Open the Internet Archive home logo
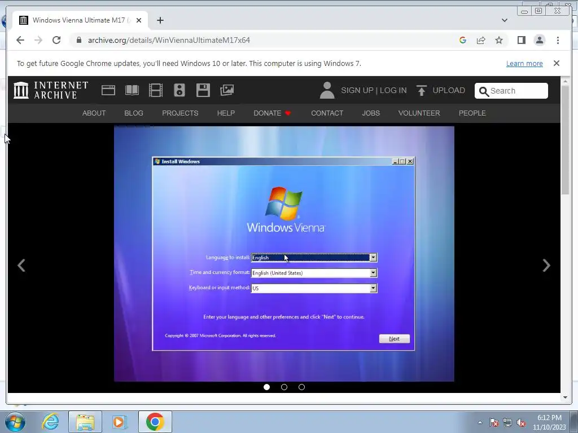 51,90
